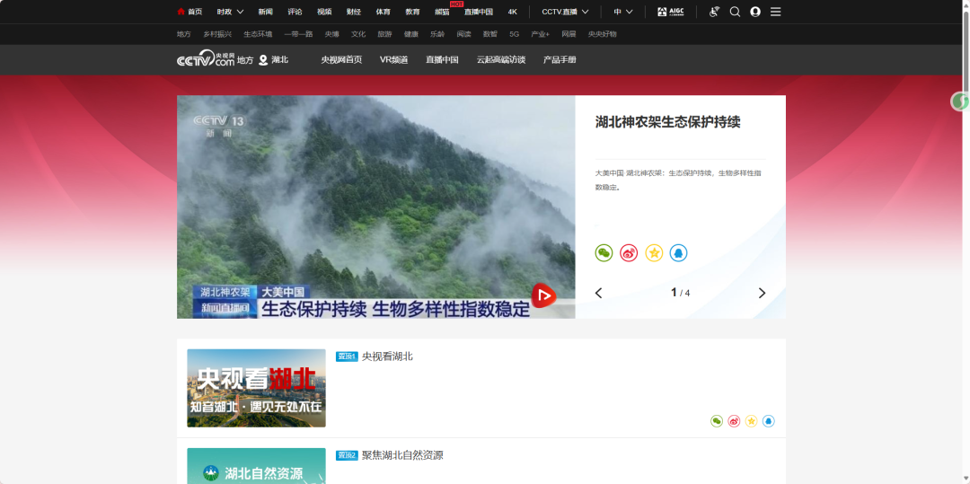Share 央视看湖北 card to WeChat
Viewport: 970px width, 484px height.
tap(717, 421)
